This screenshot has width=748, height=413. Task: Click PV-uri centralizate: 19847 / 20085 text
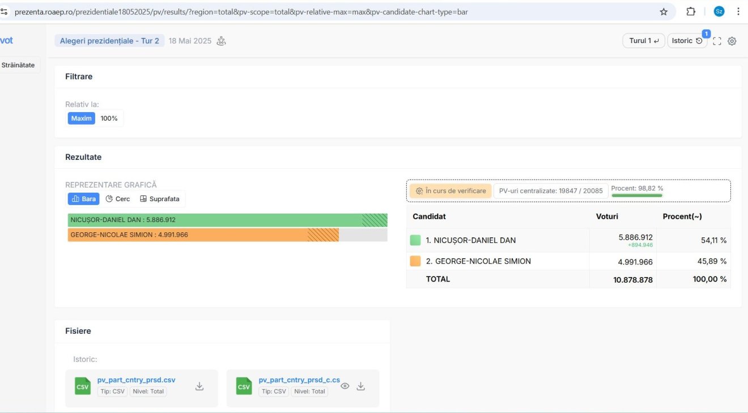click(x=551, y=191)
